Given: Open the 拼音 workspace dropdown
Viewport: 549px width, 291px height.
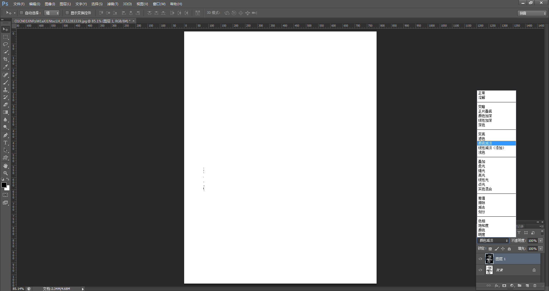Looking at the screenshot, I should click(x=532, y=13).
